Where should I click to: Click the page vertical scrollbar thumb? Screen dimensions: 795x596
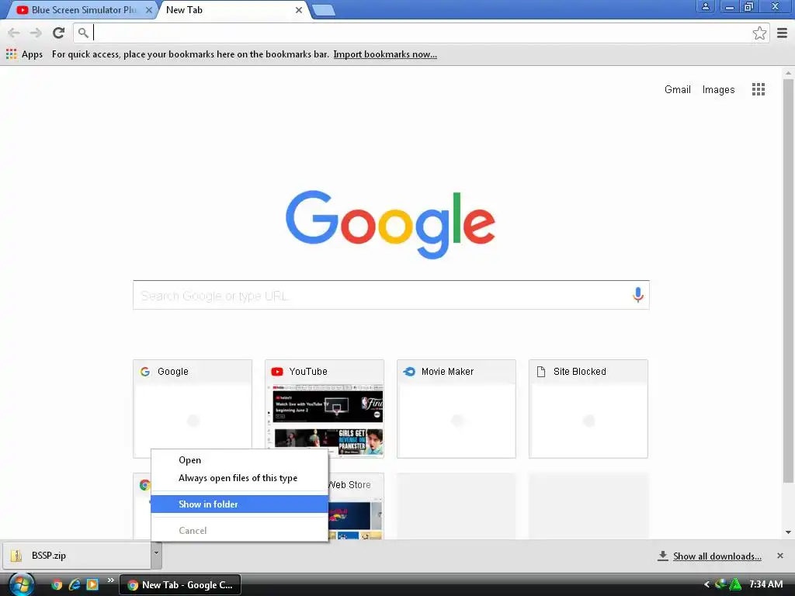(788, 281)
